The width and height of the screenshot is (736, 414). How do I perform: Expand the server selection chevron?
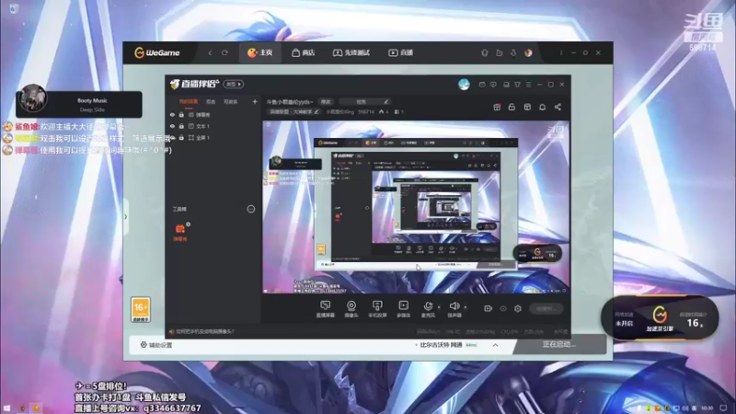[x=495, y=345]
